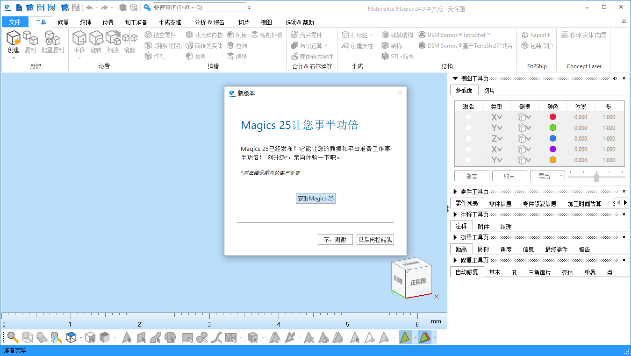The width and height of the screenshot is (631, 356).
Task: Enable the first X section activation checkbox
Action: (468, 117)
